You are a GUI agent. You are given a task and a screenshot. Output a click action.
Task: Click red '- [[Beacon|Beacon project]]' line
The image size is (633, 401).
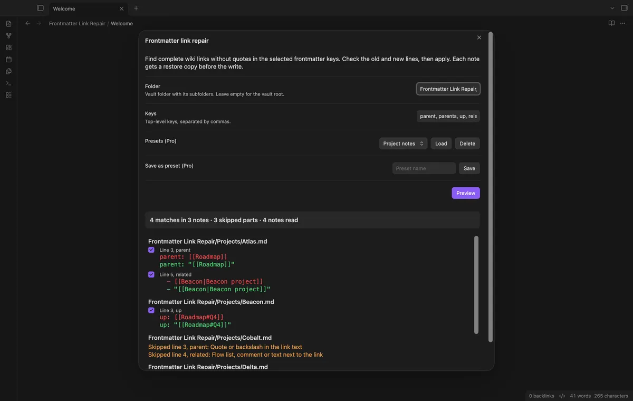[x=215, y=282]
